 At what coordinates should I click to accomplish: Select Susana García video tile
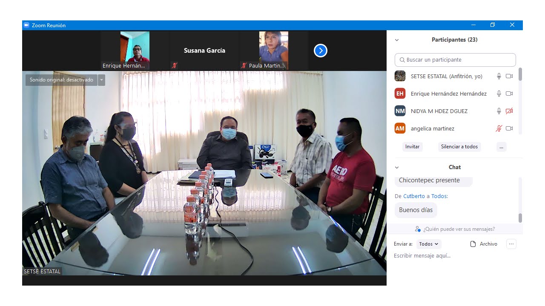click(204, 51)
